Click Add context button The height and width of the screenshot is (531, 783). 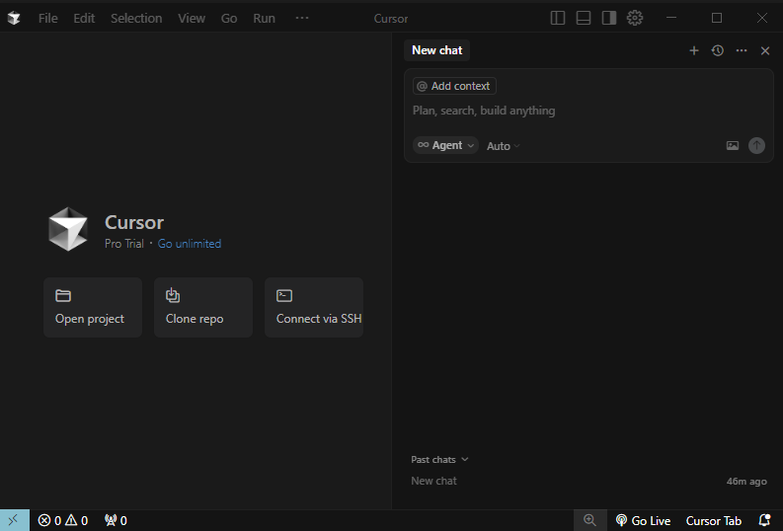point(454,86)
